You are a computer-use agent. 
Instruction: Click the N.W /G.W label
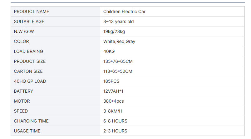tap(24, 31)
